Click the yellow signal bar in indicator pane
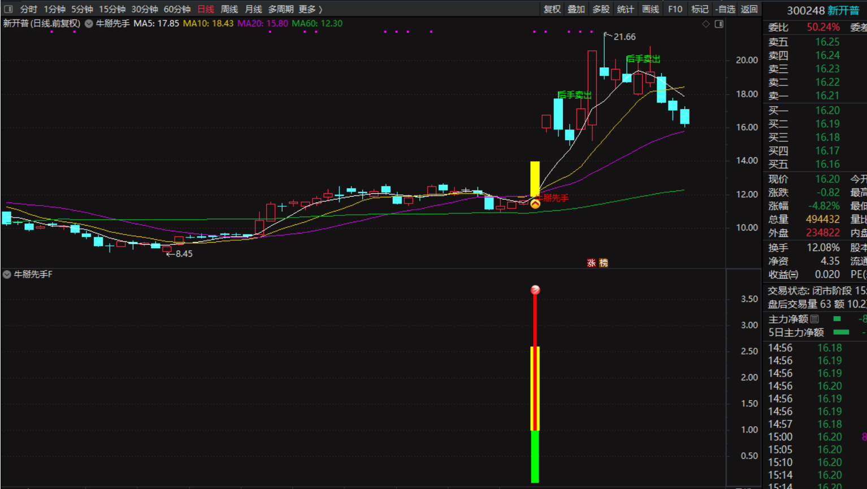867x489 pixels. coord(535,388)
